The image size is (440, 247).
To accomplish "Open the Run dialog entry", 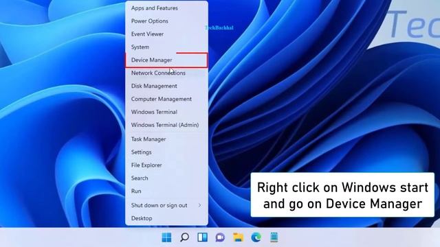I will pos(166,191).
